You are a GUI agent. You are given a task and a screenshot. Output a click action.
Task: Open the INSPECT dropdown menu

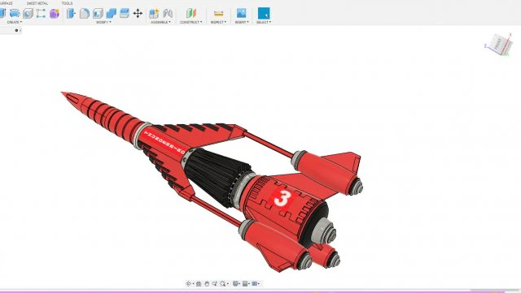pyautogui.click(x=218, y=22)
